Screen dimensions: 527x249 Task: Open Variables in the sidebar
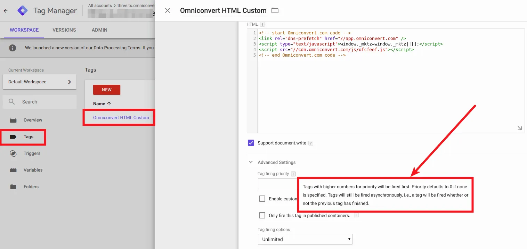coord(33,170)
